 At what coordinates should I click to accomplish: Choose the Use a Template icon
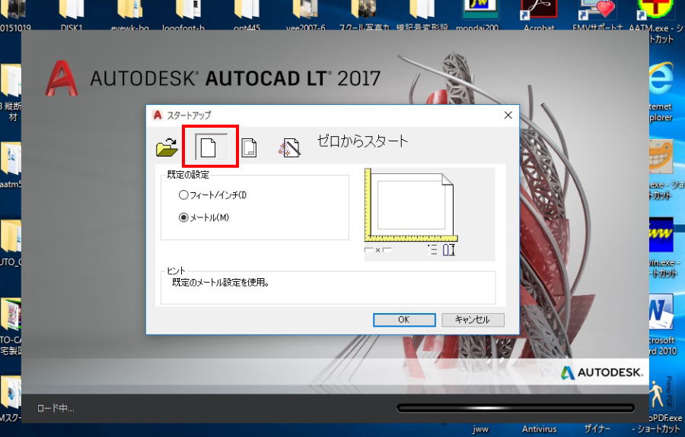point(249,147)
